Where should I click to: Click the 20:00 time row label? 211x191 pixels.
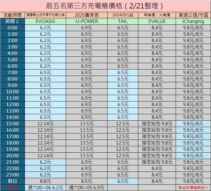tap(12, 156)
